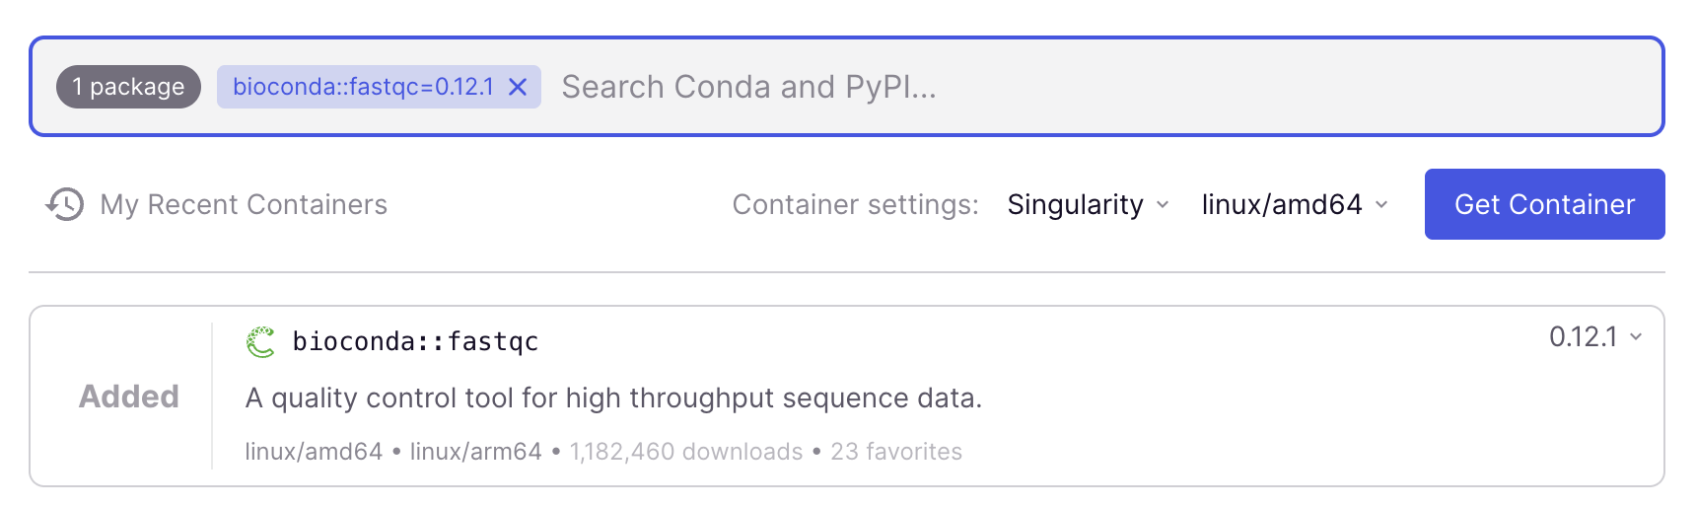The image size is (1696, 507).
Task: Click the chevron beside version 0.12.1
Action: click(1636, 337)
